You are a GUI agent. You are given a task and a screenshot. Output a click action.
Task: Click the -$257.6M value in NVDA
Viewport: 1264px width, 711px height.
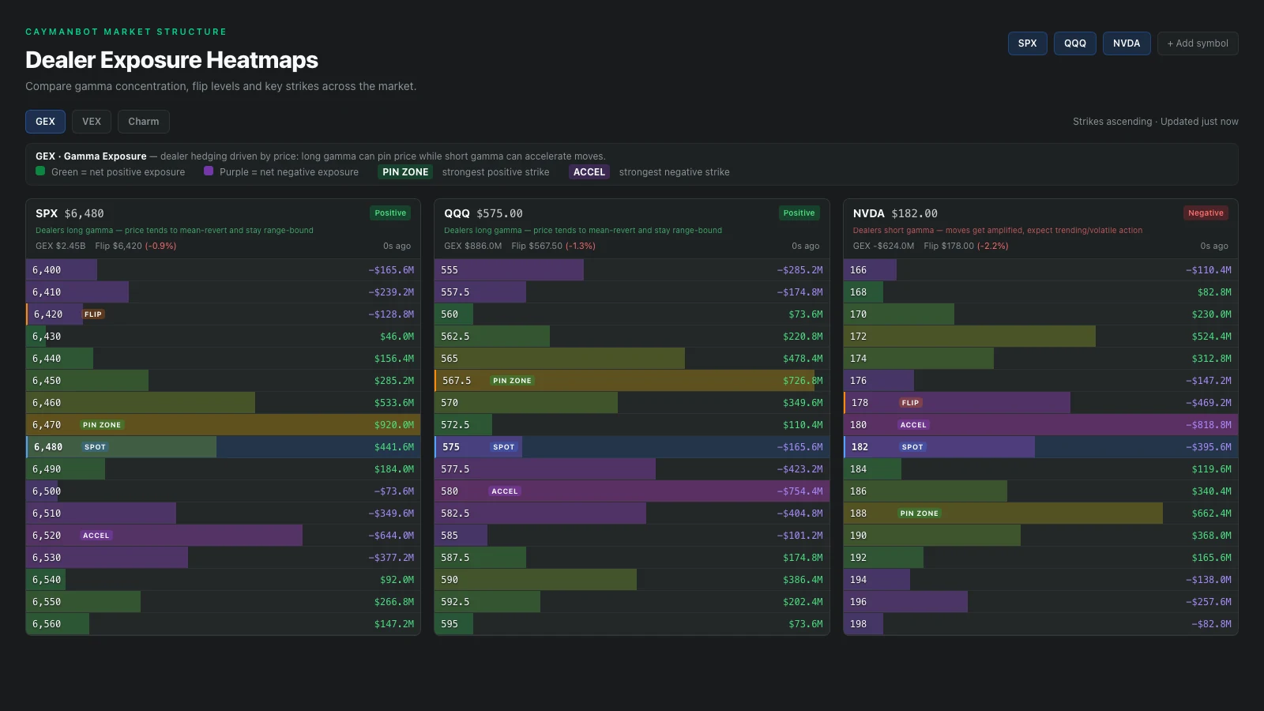pyautogui.click(x=1209, y=602)
